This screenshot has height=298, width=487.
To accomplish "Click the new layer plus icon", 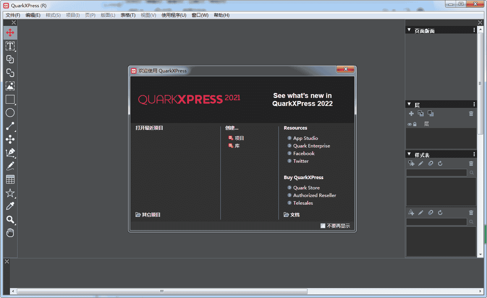I will click(x=411, y=113).
